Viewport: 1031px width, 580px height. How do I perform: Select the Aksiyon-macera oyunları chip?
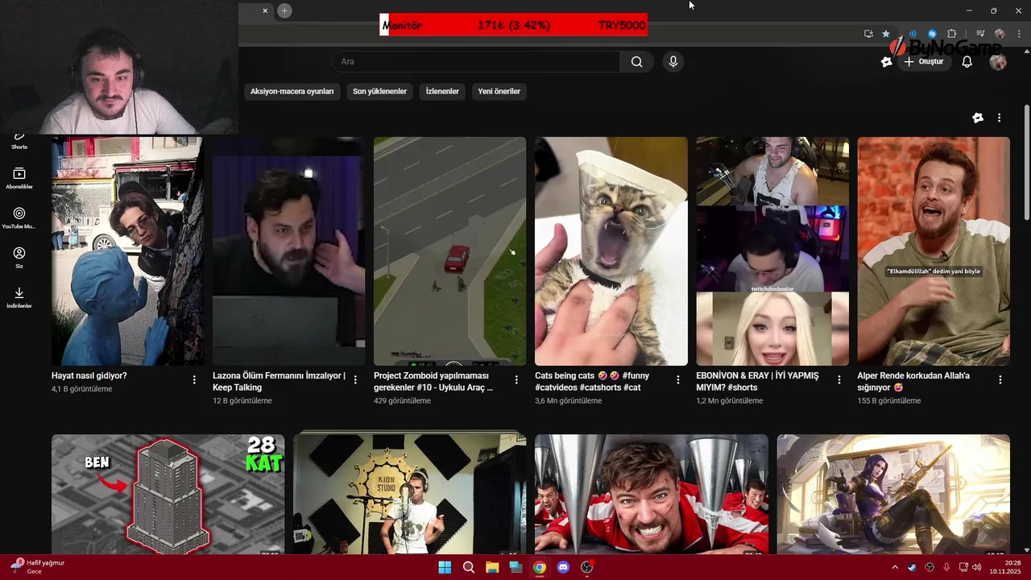pos(292,91)
